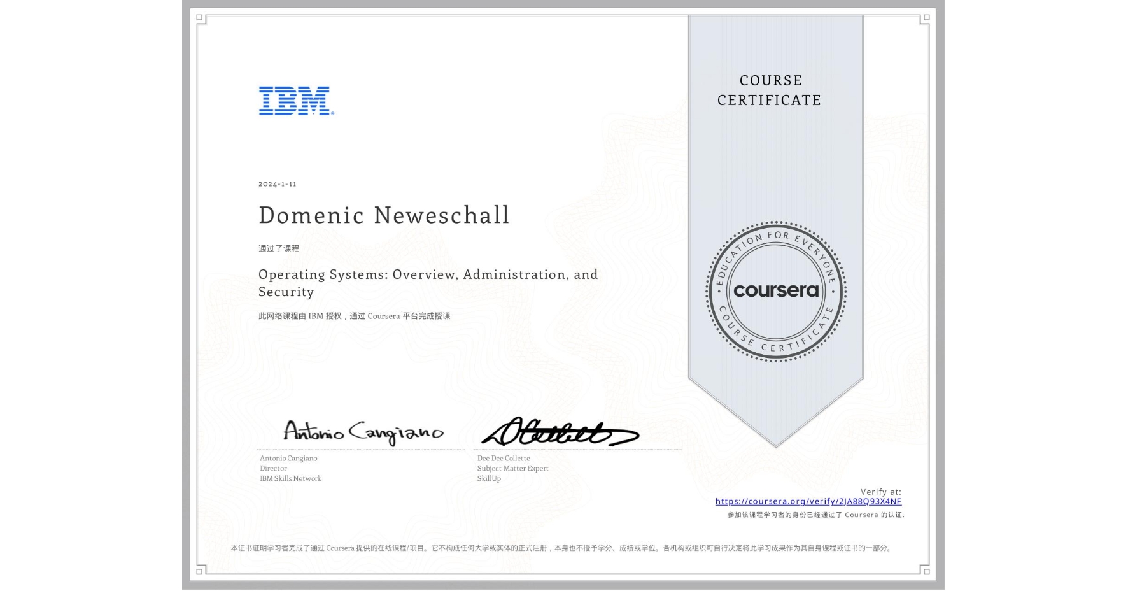Click the course title text

pos(427,283)
